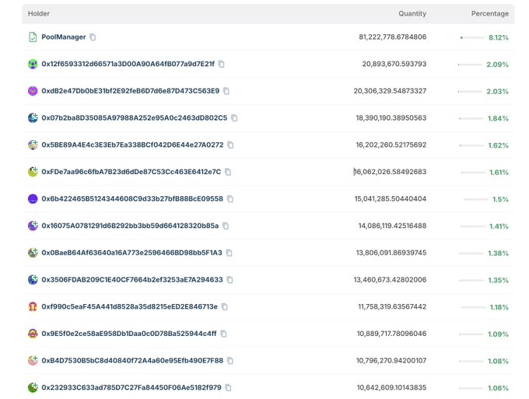The height and width of the screenshot is (399, 529).
Task: Click the avatar icon for holder 0x232933...
Action: coord(33,387)
